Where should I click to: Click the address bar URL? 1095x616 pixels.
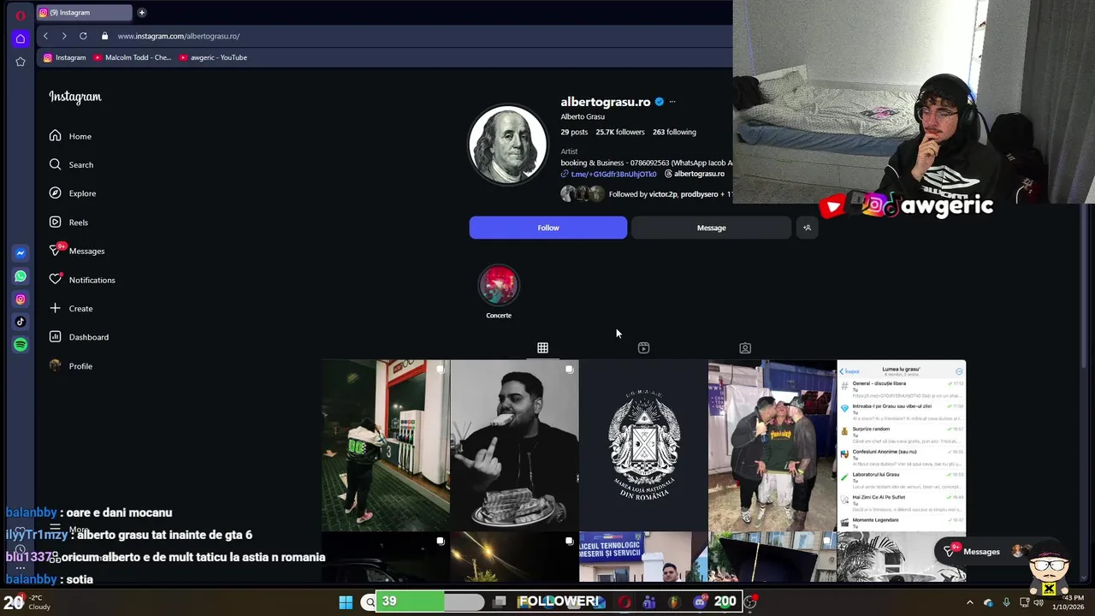click(x=179, y=36)
